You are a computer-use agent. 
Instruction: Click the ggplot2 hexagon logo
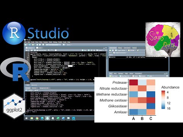tap(14, 106)
